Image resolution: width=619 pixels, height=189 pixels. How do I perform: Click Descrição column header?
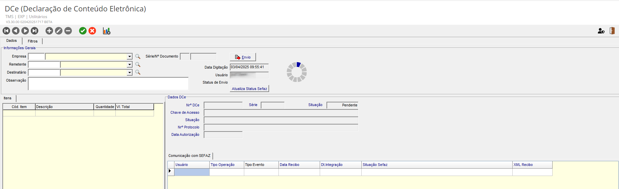[x=64, y=107]
